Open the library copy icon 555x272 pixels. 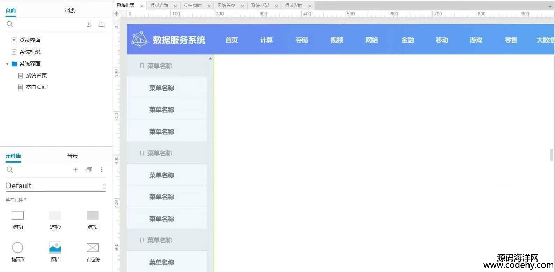click(89, 170)
